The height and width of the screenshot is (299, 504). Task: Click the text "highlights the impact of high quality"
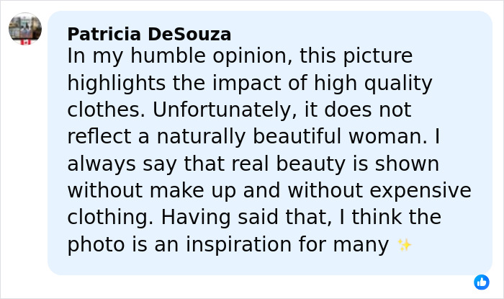[250, 84]
